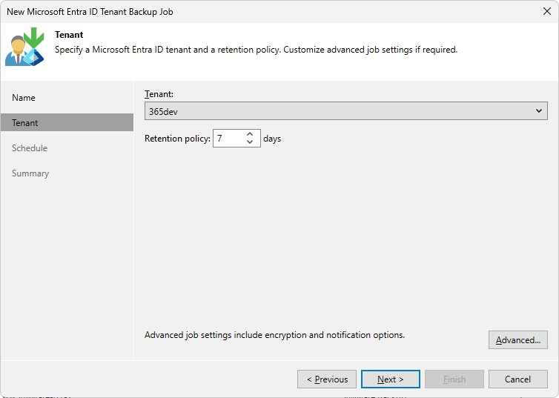
Task: Select the Tenant wizard step
Action: 67,122
